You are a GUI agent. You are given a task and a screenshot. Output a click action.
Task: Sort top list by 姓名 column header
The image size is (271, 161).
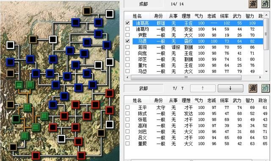[x=137, y=16]
